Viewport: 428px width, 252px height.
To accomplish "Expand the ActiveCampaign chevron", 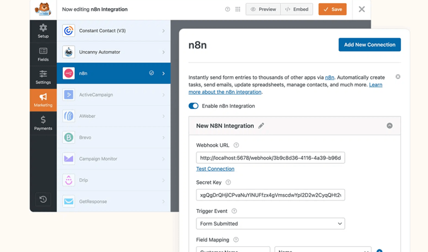I will [164, 94].
